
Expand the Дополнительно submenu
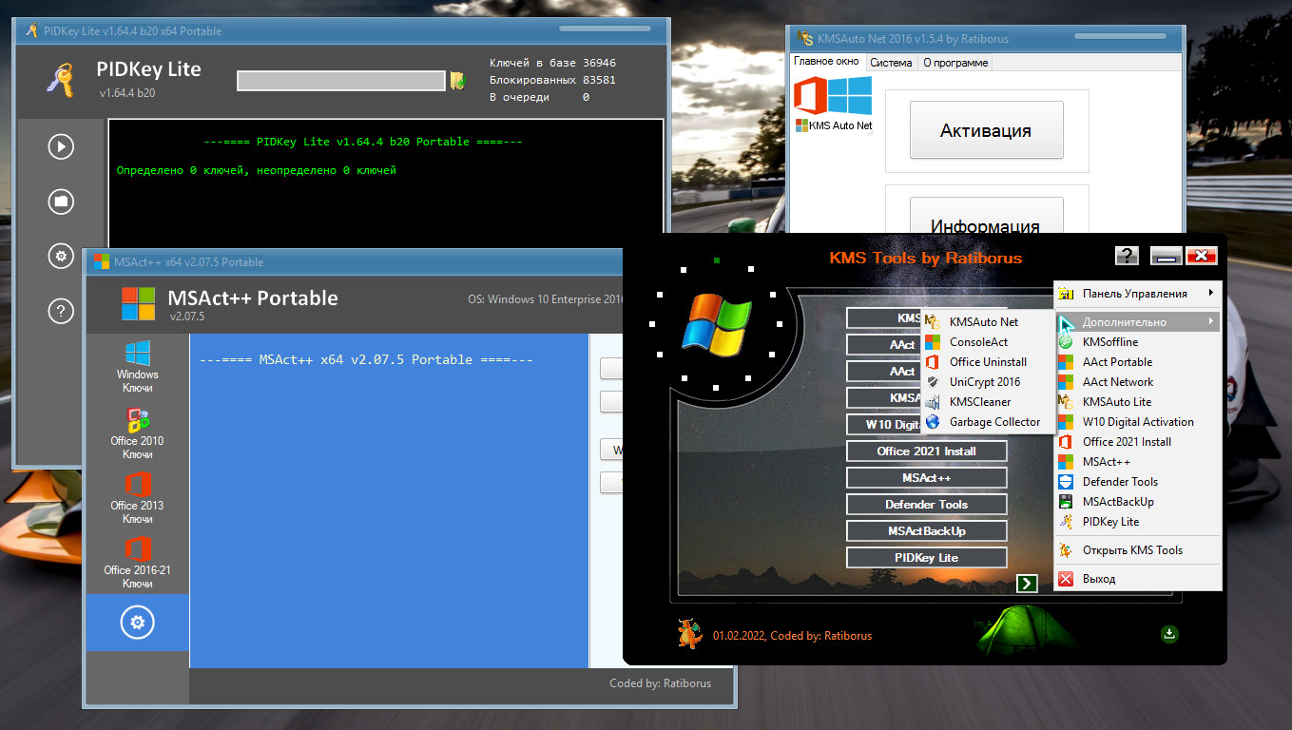tap(1137, 322)
